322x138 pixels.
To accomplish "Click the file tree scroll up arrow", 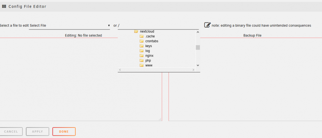I will (198, 32).
